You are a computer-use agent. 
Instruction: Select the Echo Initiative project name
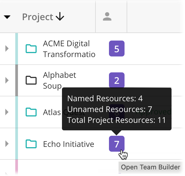(69, 144)
